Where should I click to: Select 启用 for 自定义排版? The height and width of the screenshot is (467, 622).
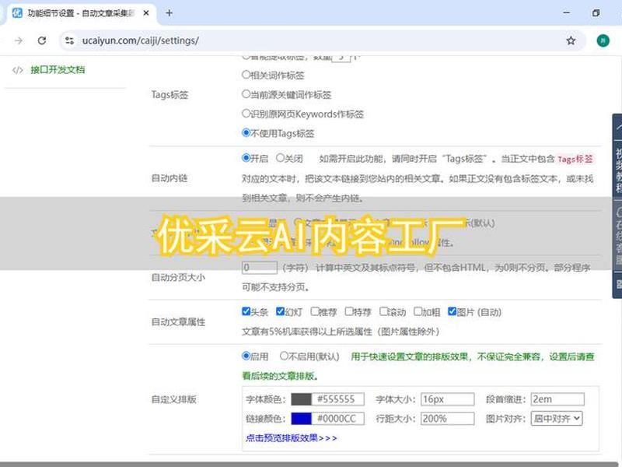point(246,356)
